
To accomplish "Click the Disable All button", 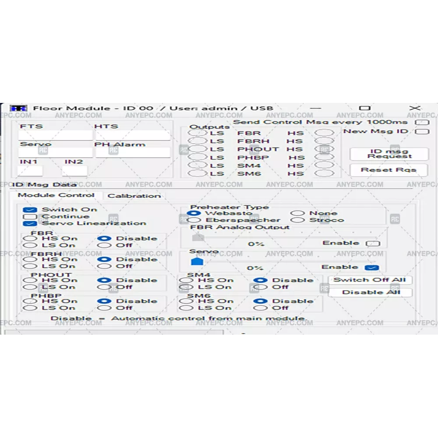I will 371,292.
